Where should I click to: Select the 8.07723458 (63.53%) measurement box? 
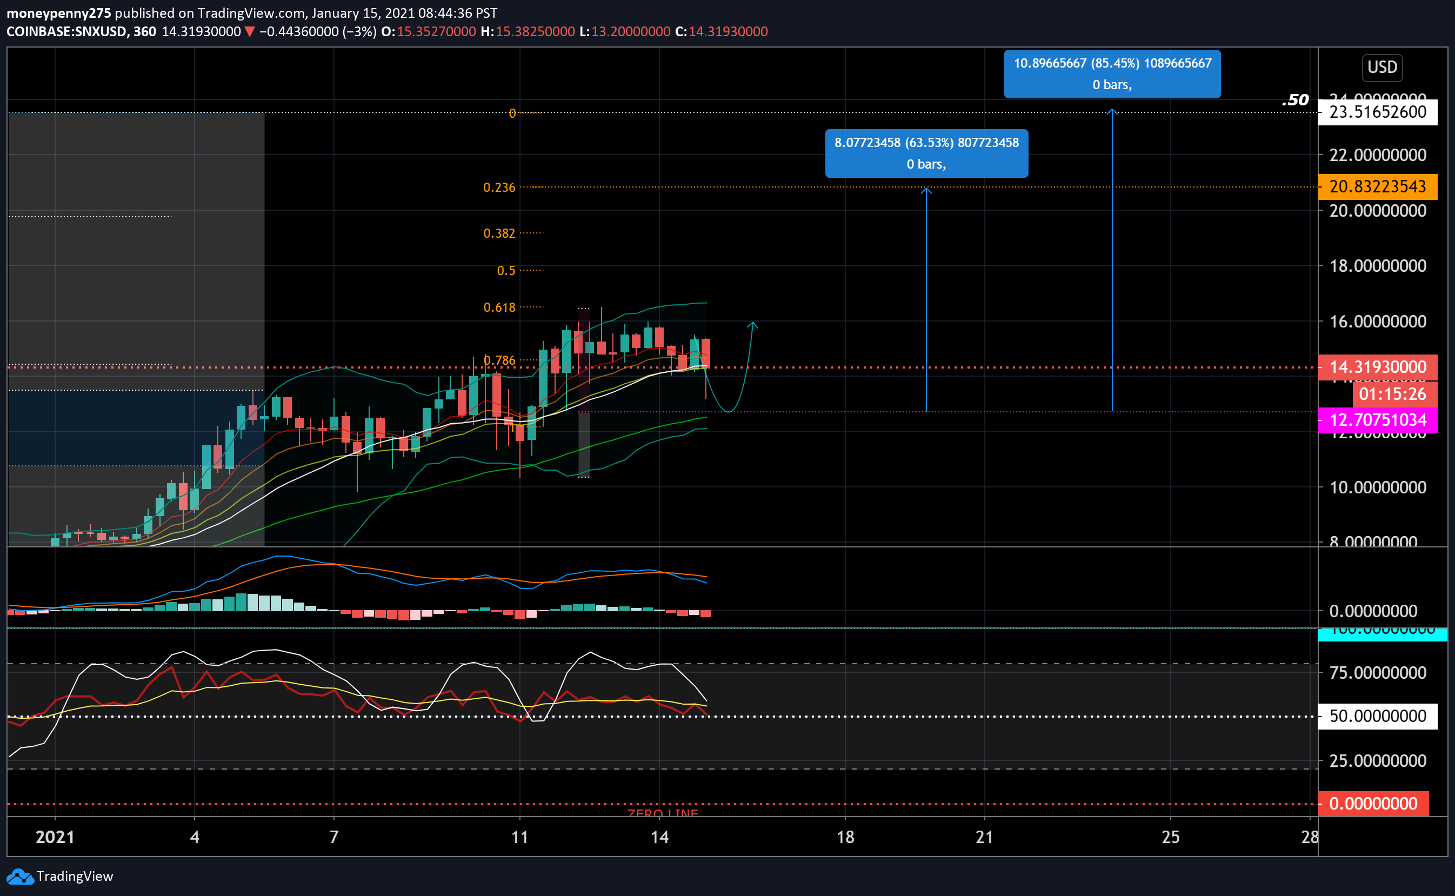926,153
